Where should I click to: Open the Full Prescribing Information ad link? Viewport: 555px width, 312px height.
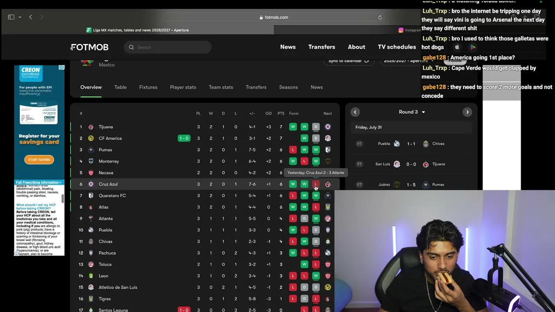(39, 182)
